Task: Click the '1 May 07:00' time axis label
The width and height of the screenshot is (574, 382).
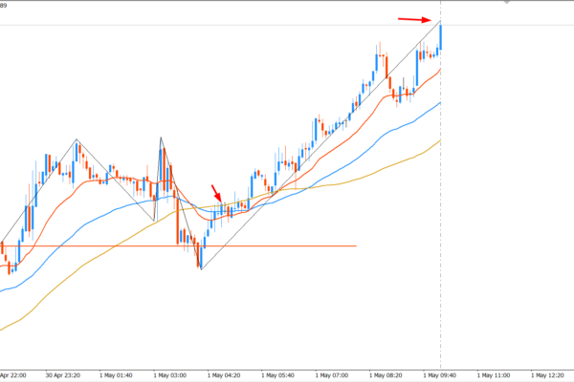Action: [x=332, y=375]
